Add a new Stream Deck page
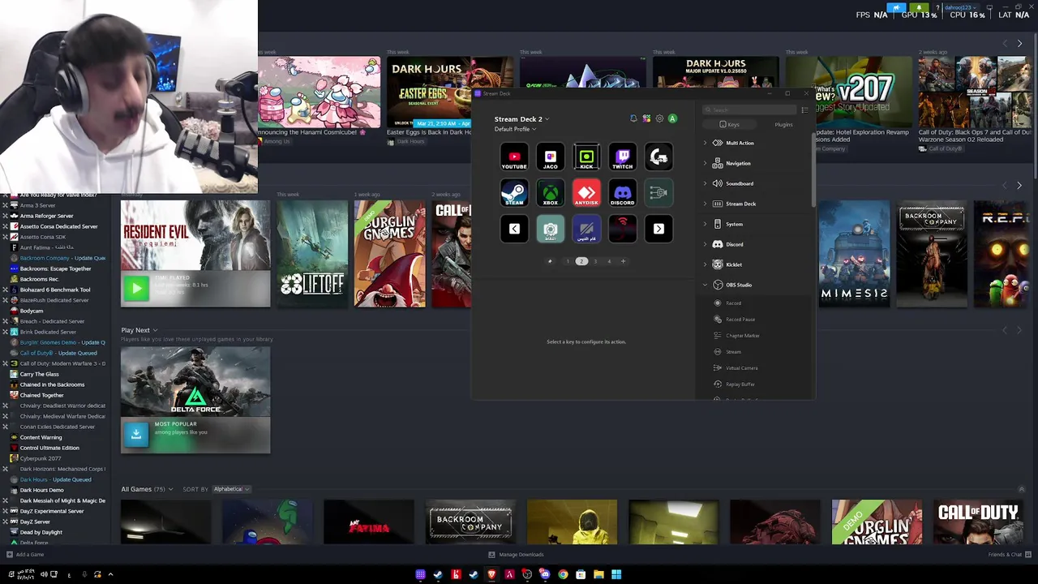Screen dimensions: 1038x584 click(x=623, y=261)
